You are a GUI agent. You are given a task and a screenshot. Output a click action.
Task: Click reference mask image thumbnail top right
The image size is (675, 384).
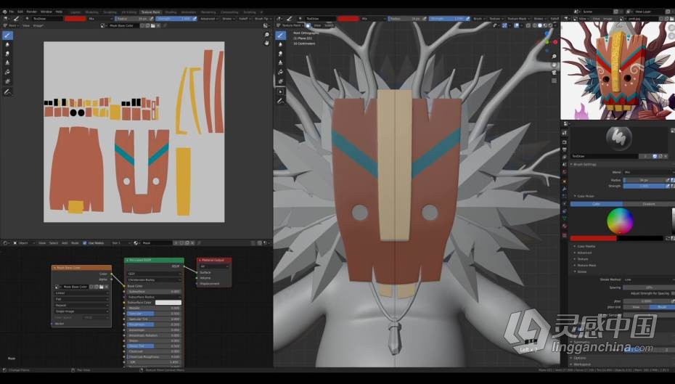[618, 70]
